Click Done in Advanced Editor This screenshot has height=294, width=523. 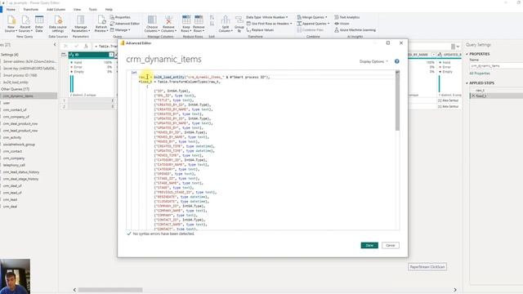point(369,245)
